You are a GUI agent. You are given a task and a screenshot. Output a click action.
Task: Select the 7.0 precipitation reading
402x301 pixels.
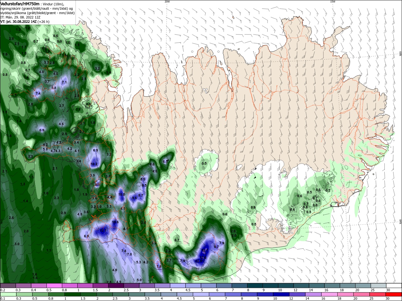pyautogui.click(x=129, y=254)
